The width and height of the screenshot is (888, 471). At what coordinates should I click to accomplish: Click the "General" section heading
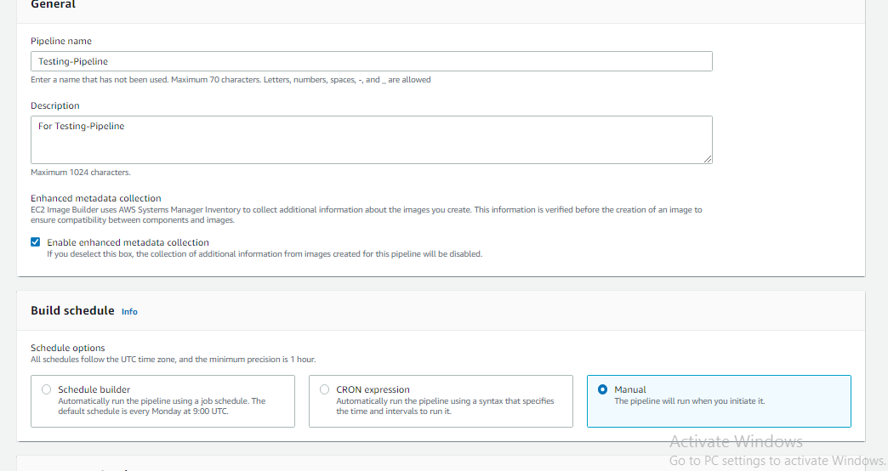coord(53,5)
